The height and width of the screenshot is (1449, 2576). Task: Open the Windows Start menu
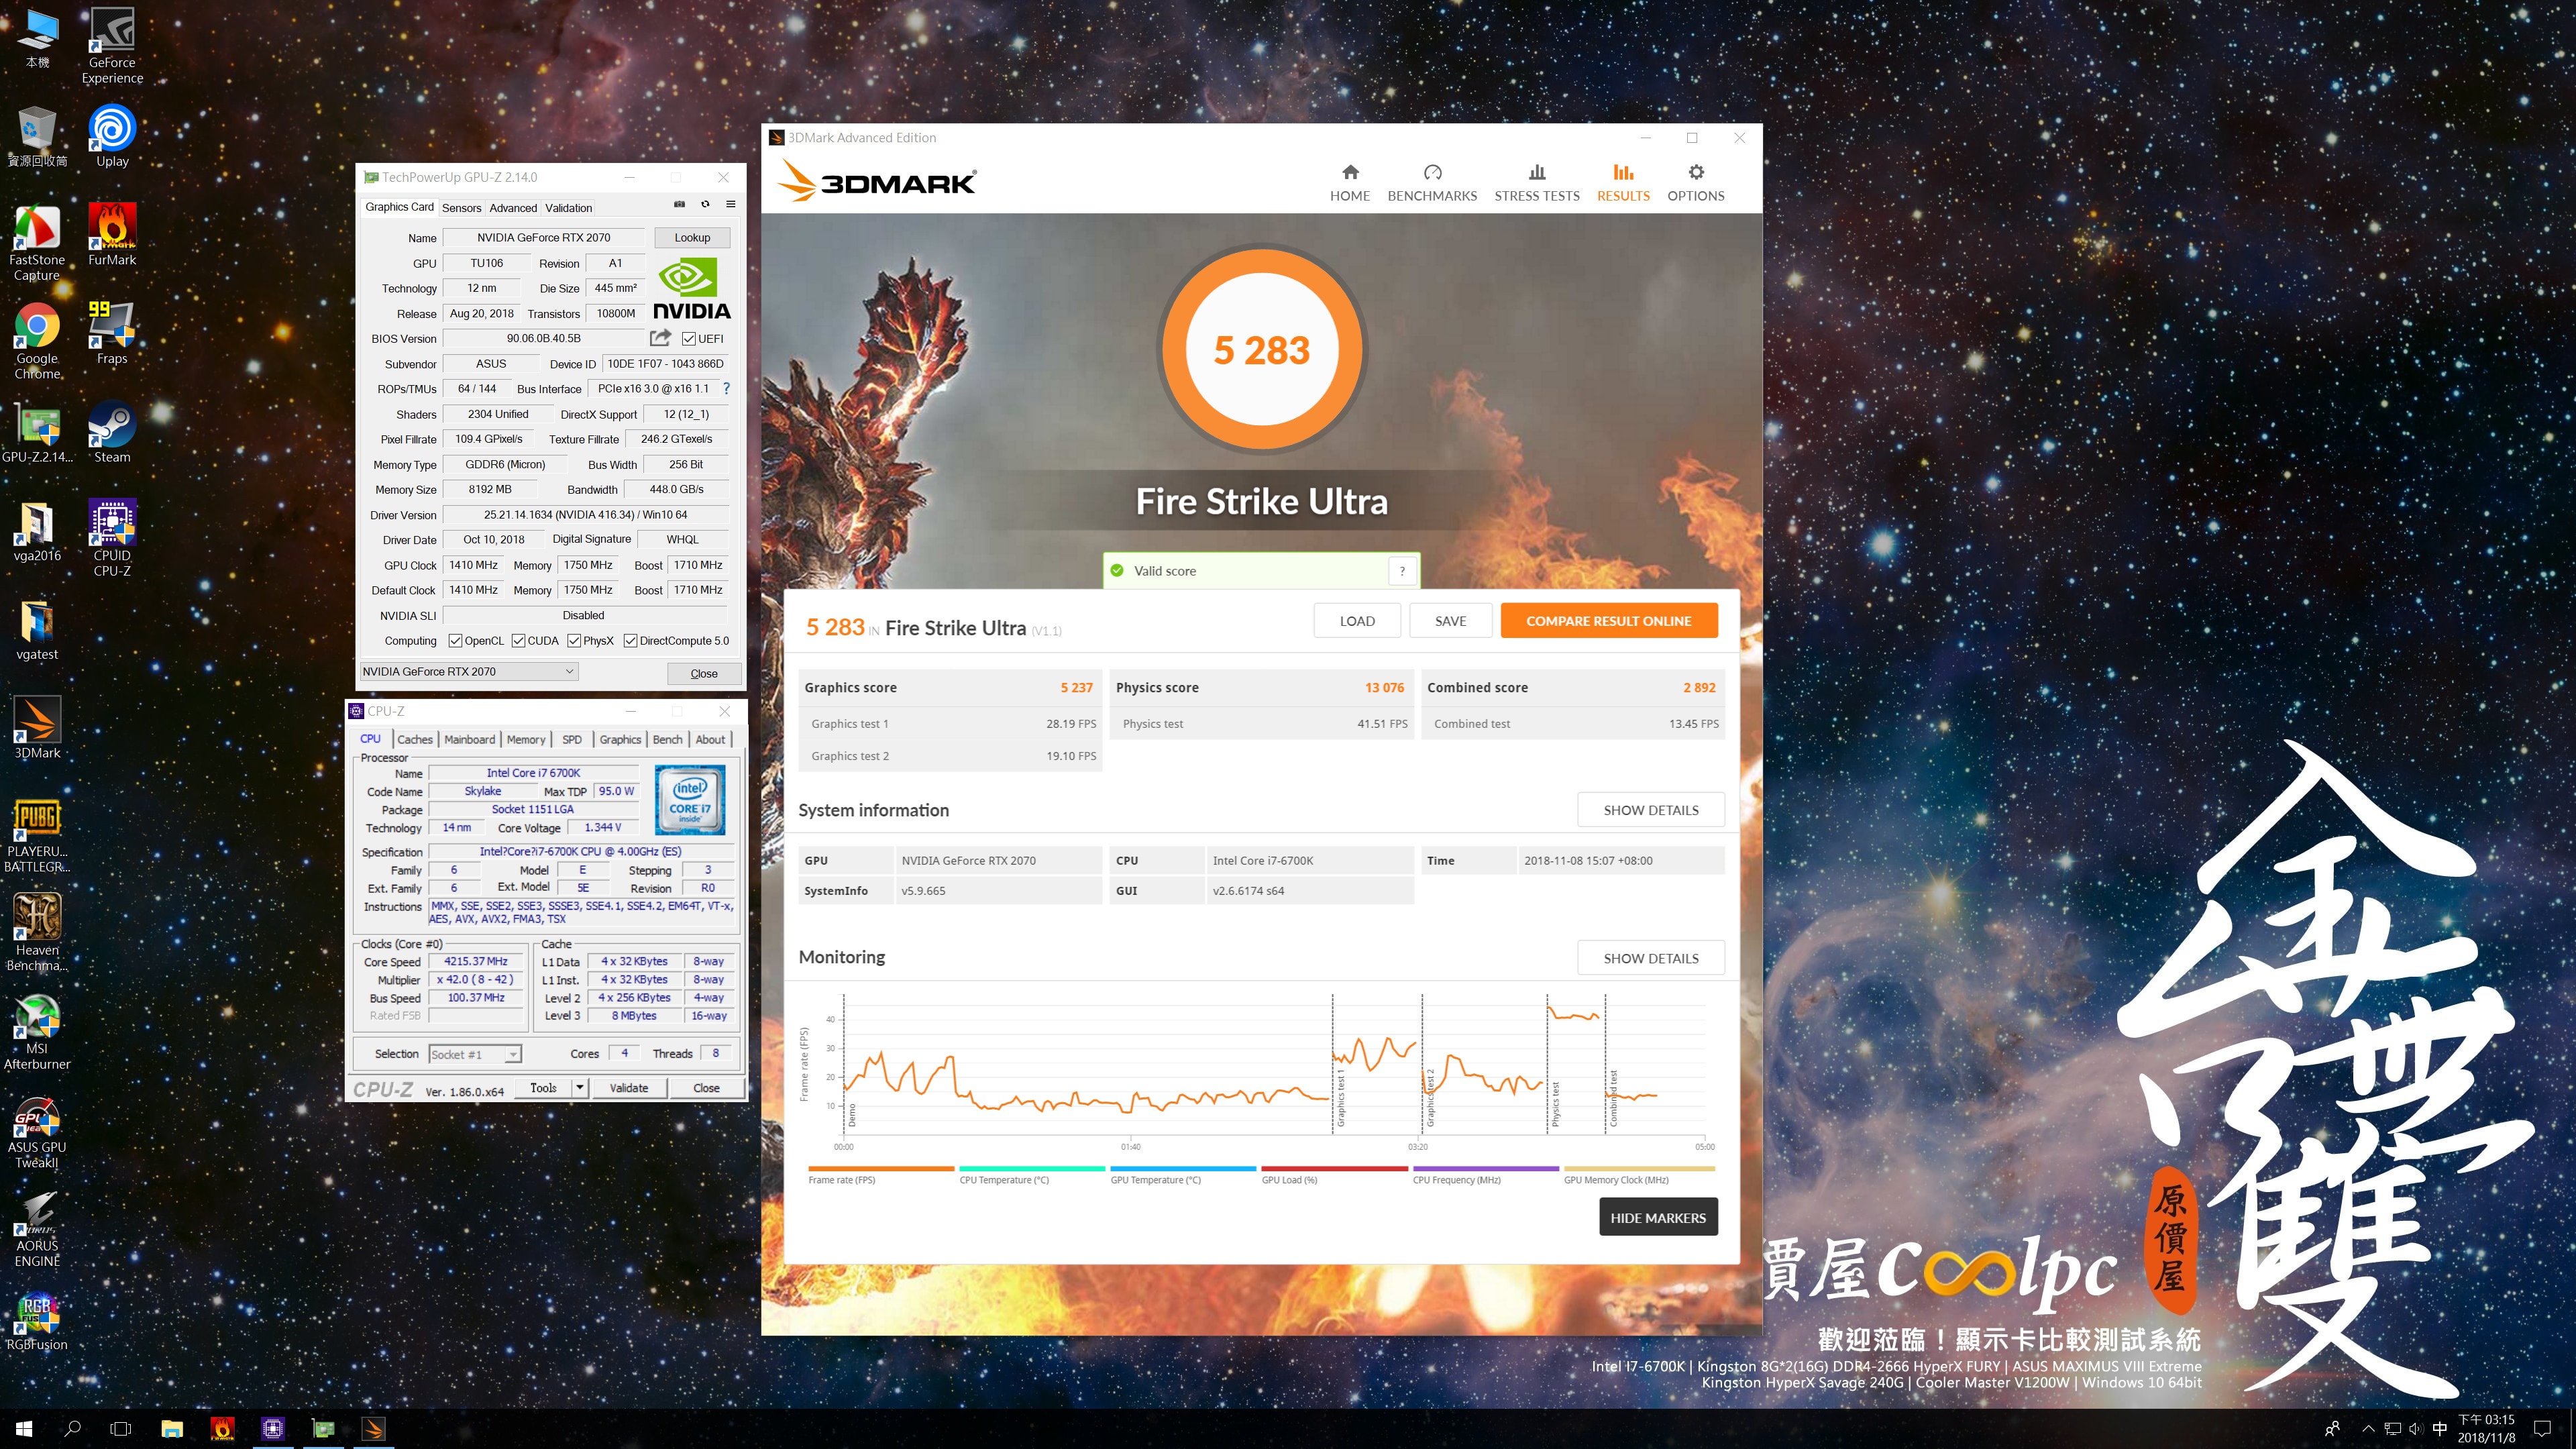(24, 1429)
